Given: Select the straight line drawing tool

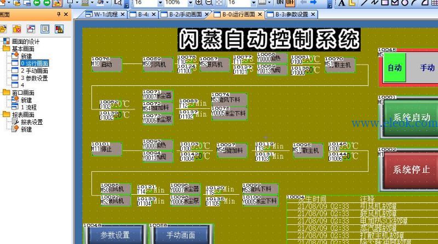Looking at the screenshot, I should (364, 3).
